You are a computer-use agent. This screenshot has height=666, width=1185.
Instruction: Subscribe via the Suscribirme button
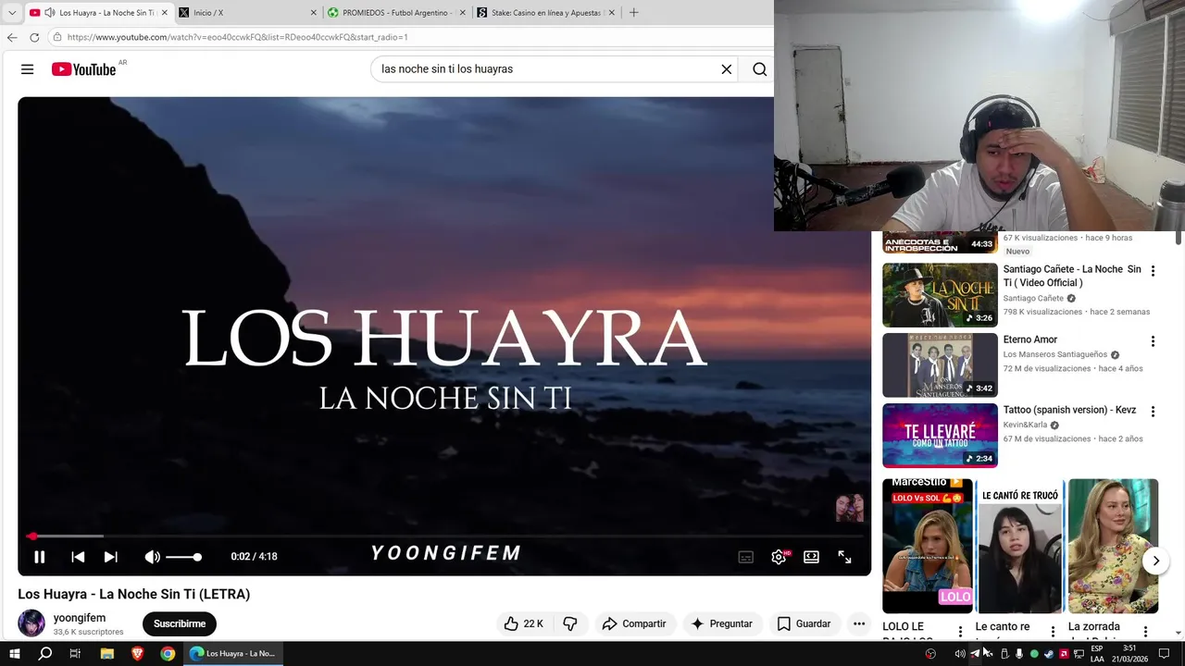pyautogui.click(x=180, y=623)
